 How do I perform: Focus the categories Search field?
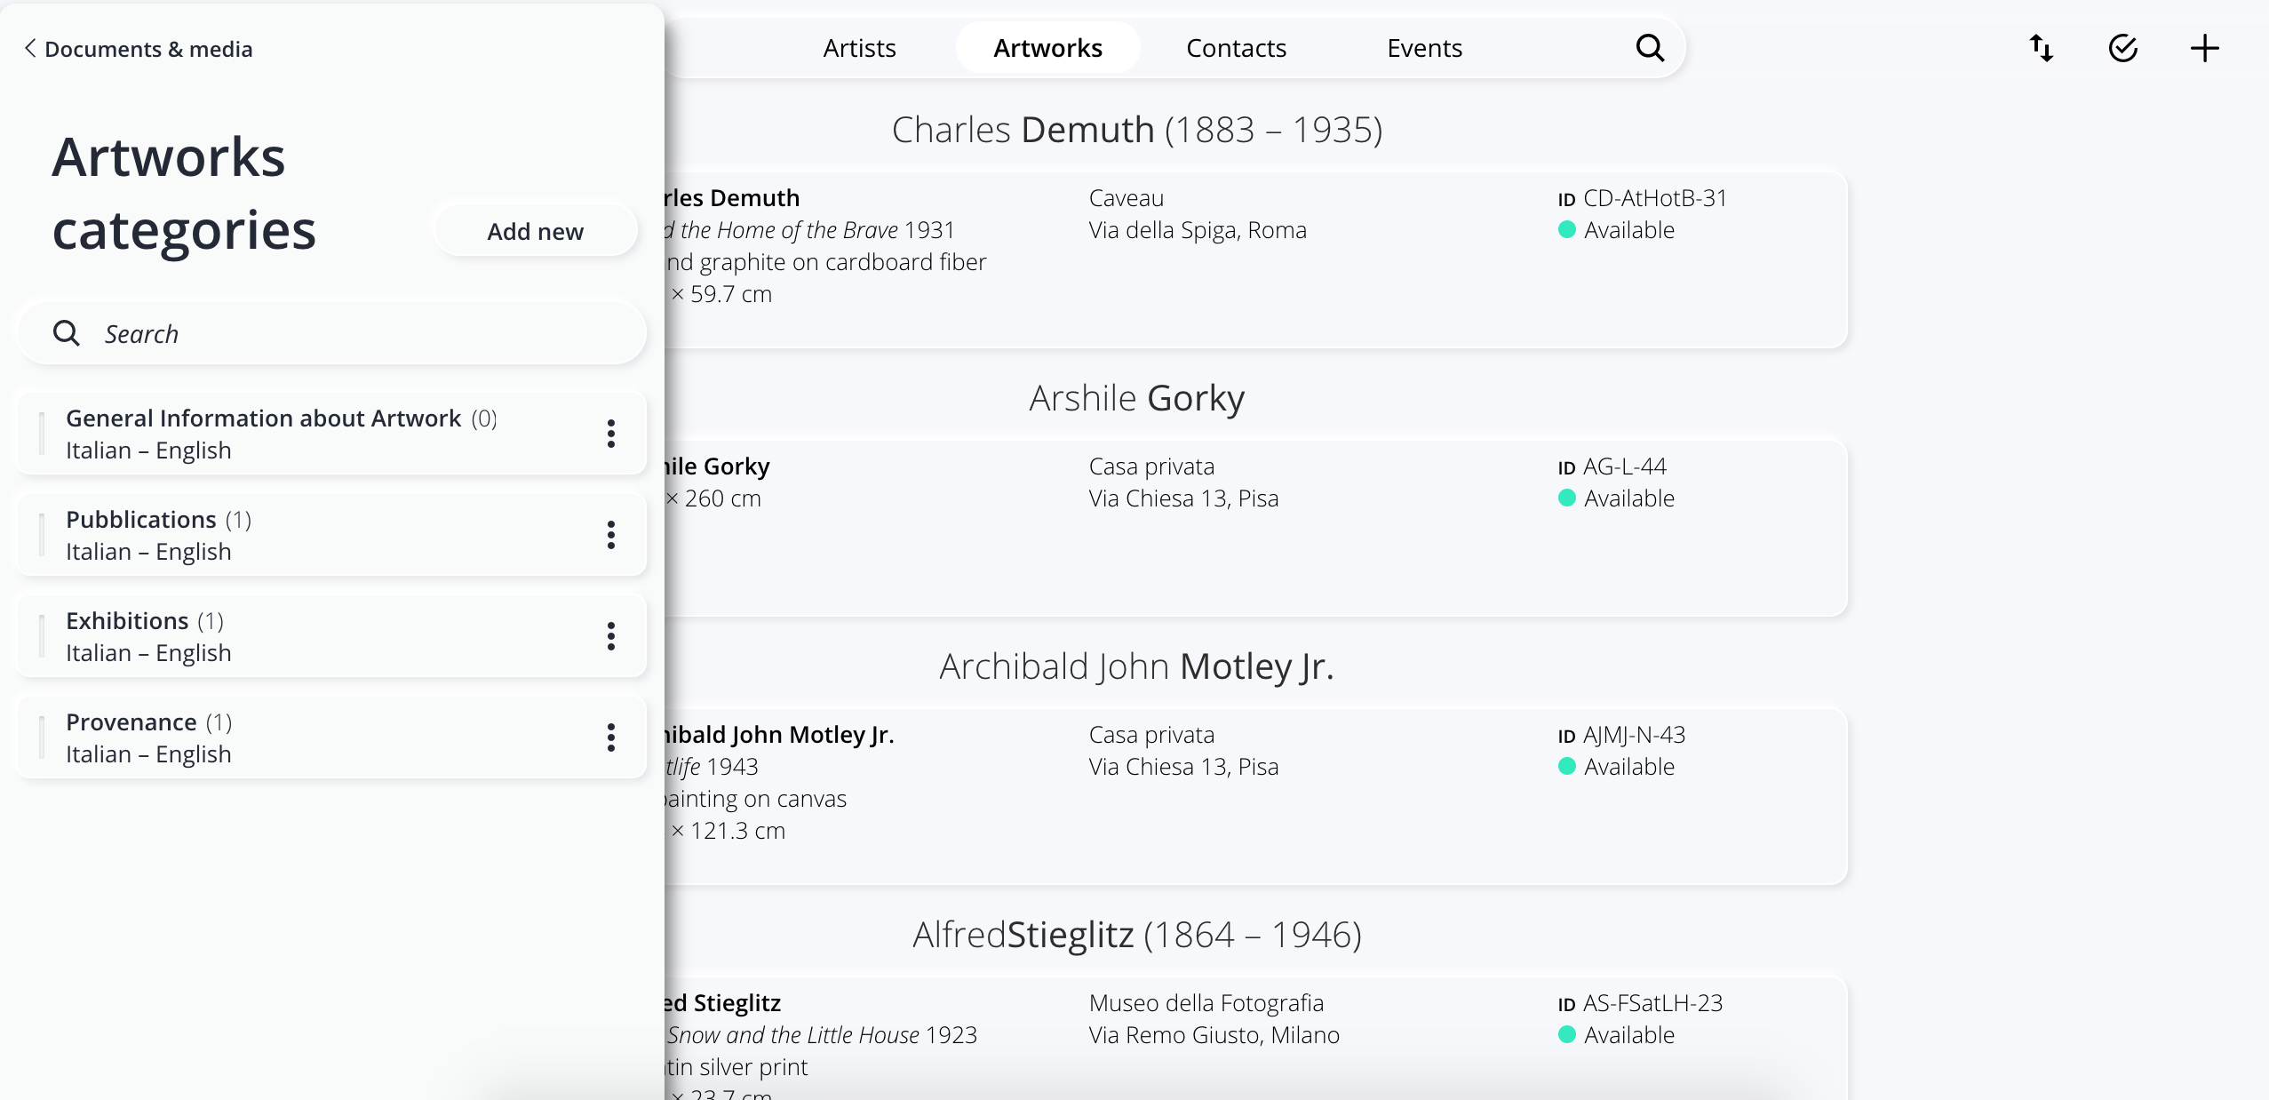[331, 333]
